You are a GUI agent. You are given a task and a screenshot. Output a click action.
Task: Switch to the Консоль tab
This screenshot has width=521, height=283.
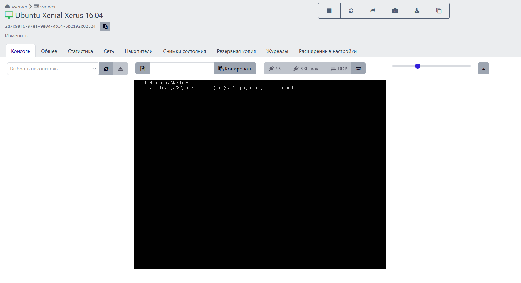[21, 51]
